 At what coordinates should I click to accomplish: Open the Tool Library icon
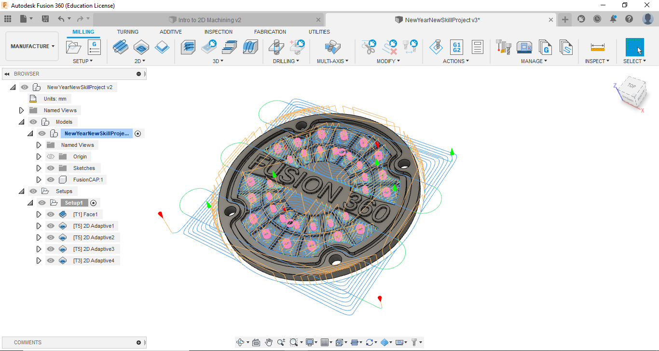pos(503,47)
